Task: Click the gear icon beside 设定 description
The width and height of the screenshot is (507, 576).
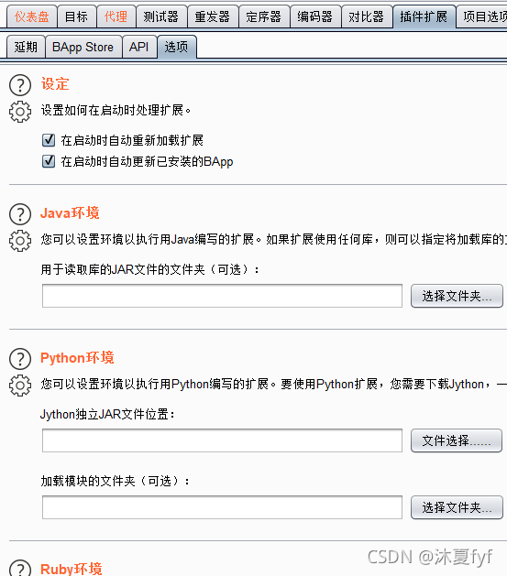Action: (x=20, y=112)
